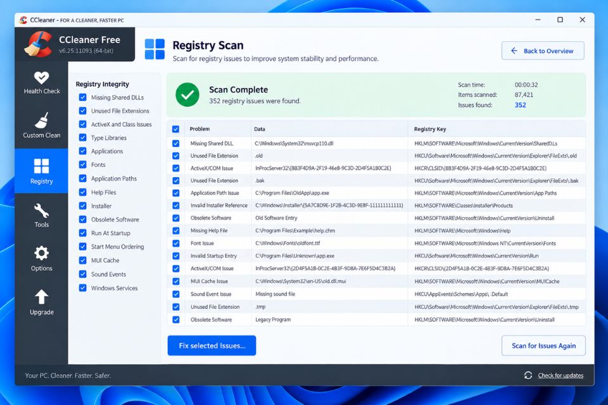Select the Registry sidebar icon
The width and height of the screenshot is (608, 405).
click(x=42, y=166)
